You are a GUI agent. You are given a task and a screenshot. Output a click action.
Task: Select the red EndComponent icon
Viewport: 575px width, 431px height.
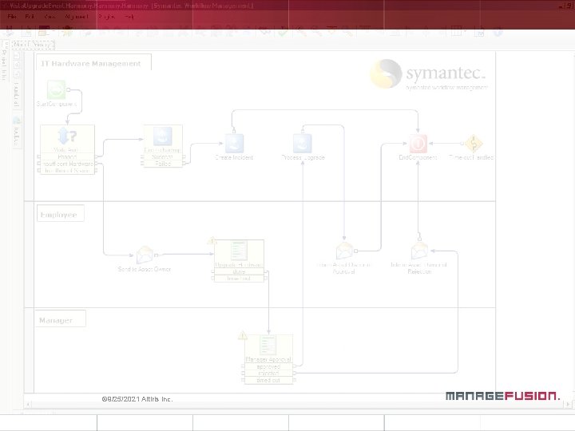tap(418, 144)
